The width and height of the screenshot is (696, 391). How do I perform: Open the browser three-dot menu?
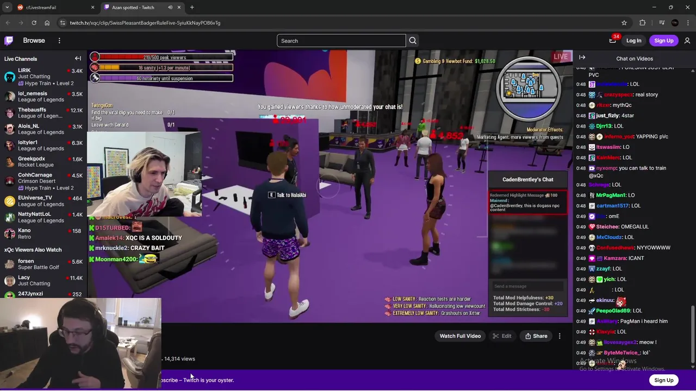click(x=688, y=23)
